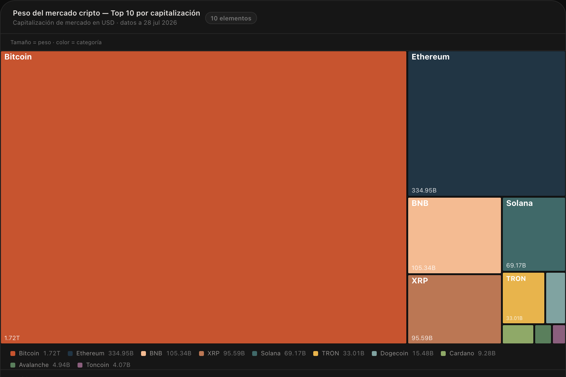Click the '4.94B' legend value for Avalanche
Viewport: 566px width, 377px height.
coord(61,365)
